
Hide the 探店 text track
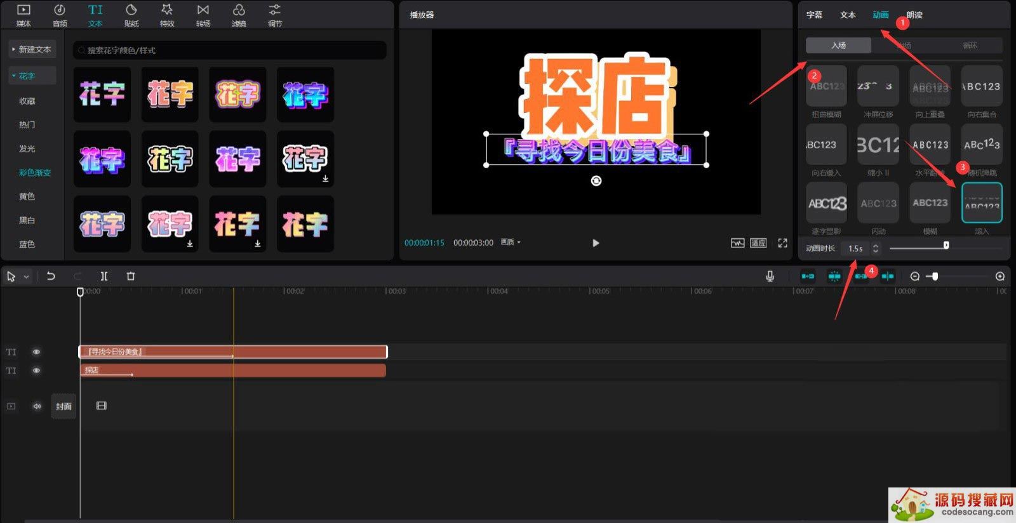(36, 371)
